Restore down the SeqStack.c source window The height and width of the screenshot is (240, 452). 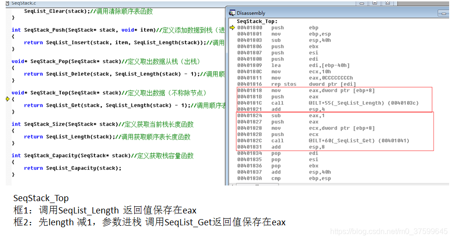(375, 3)
